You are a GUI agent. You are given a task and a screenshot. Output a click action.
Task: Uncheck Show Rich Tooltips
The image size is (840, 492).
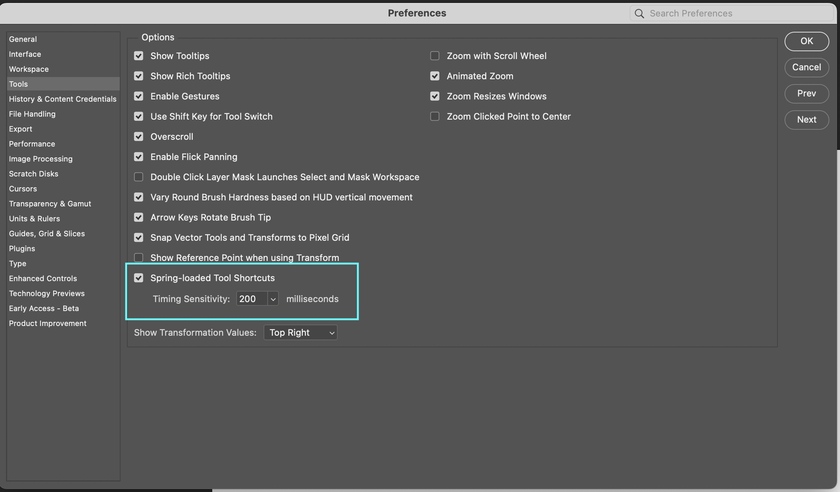point(139,76)
